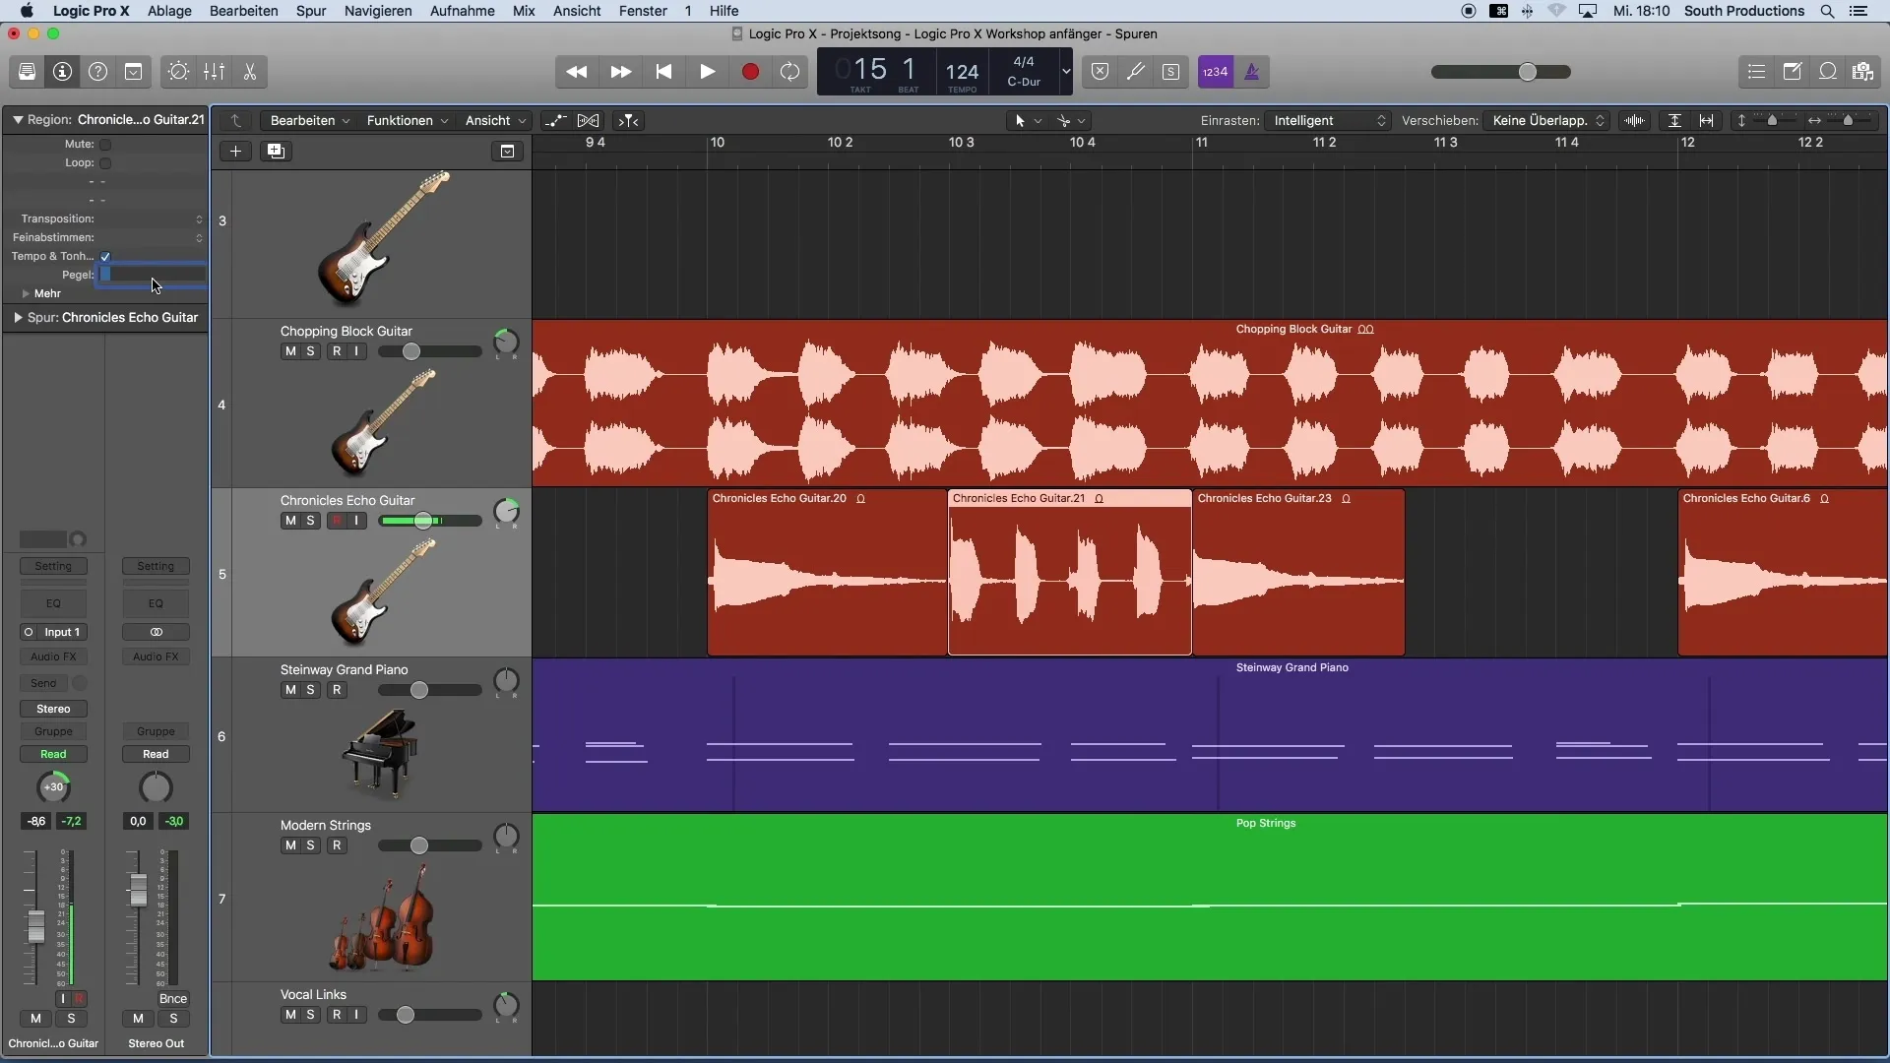Toggle the region Loop checkbox
This screenshot has width=1890, height=1063.
click(105, 163)
